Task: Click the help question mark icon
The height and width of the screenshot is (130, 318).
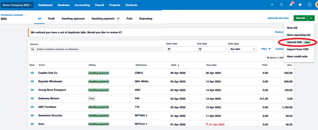Action: (x=300, y=5)
